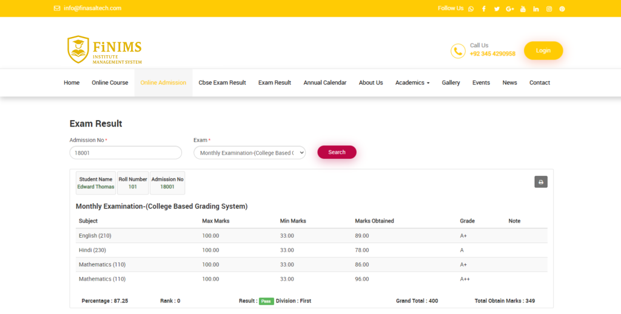Open the Exam dropdown selector
This screenshot has width=621, height=314.
[249, 152]
